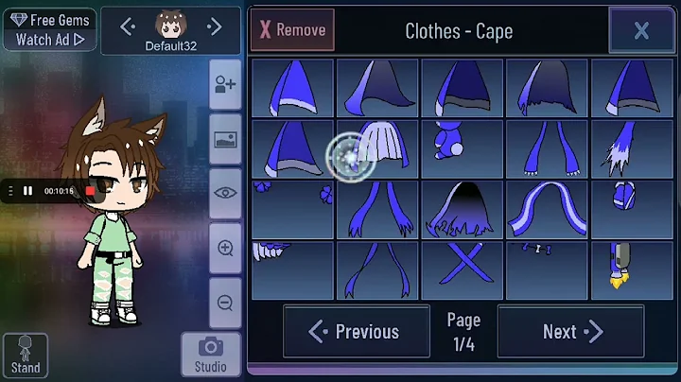Open the add character icon
Viewport: 681px width, 382px height.
click(225, 85)
